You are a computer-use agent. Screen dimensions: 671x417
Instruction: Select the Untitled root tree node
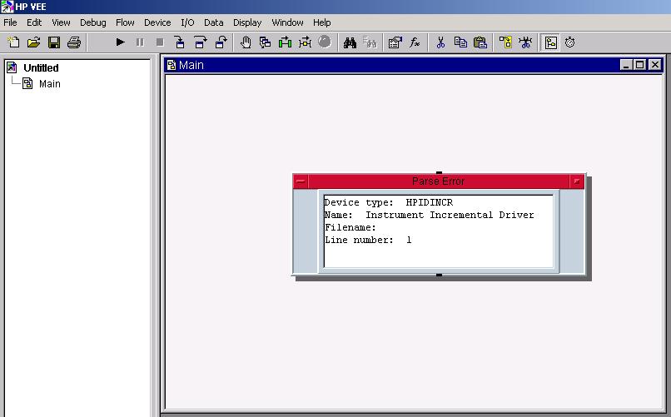[41, 68]
